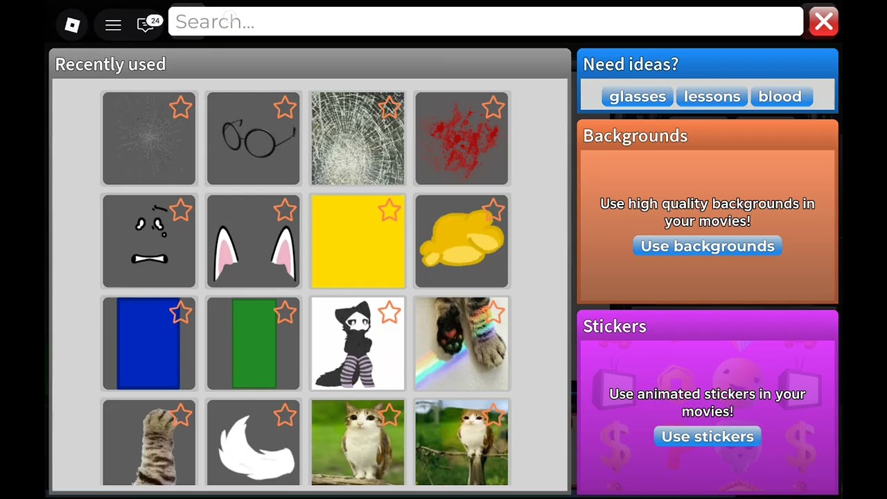Screen dimensions: 887x499
Task: Pick the solid yellow square
Action: (358, 241)
